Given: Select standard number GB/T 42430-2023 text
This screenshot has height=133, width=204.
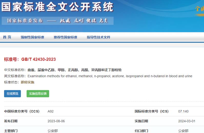Looking at the screenshot, I should (38, 59).
